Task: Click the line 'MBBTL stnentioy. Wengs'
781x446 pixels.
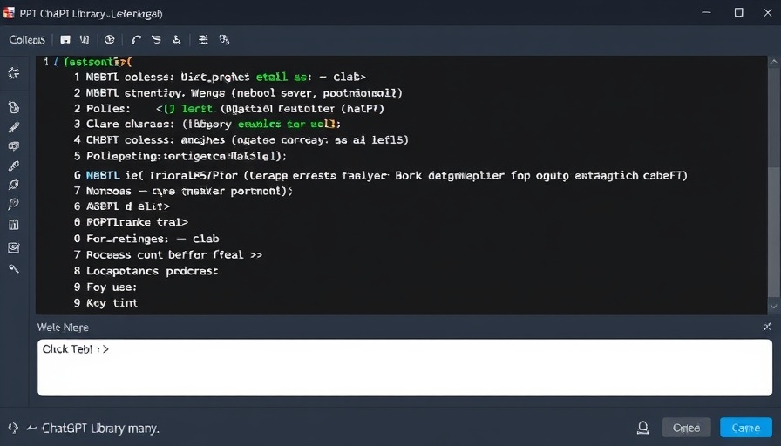Action: coord(238,93)
